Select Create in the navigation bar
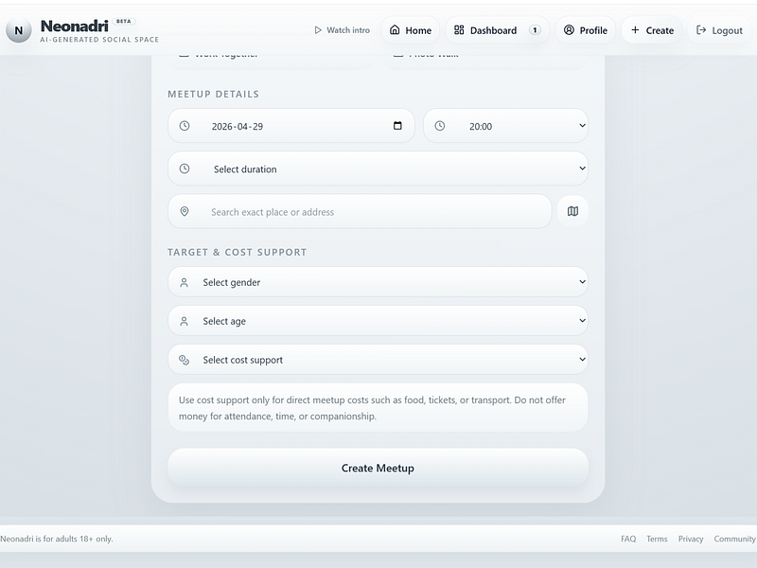Image resolution: width=757 pixels, height=568 pixels. pos(652,30)
